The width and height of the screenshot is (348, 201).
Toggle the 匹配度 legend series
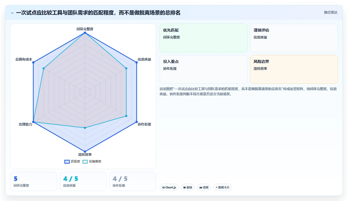(x=72, y=161)
